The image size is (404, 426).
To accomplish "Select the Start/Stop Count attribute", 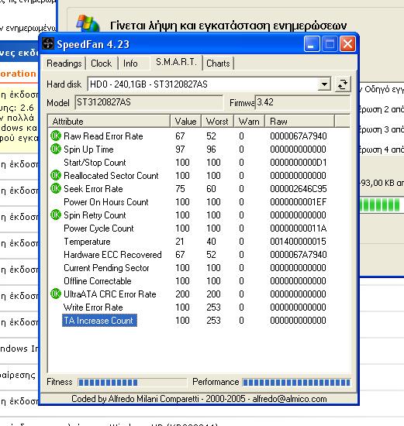I will (95, 163).
